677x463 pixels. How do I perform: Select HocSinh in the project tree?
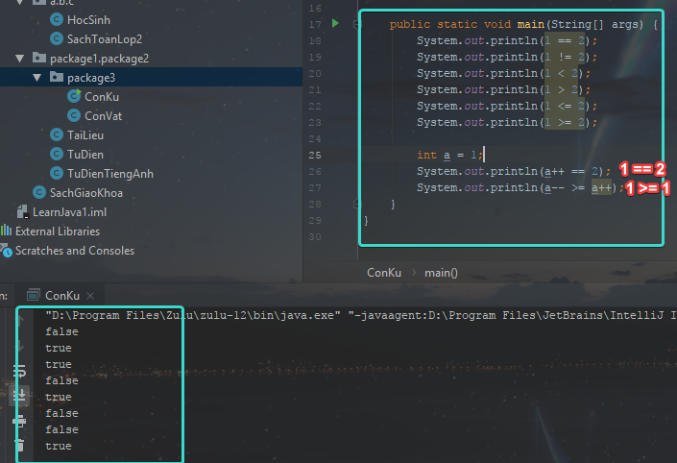88,20
